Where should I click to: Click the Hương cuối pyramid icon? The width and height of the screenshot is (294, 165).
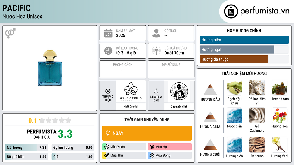[210, 144]
